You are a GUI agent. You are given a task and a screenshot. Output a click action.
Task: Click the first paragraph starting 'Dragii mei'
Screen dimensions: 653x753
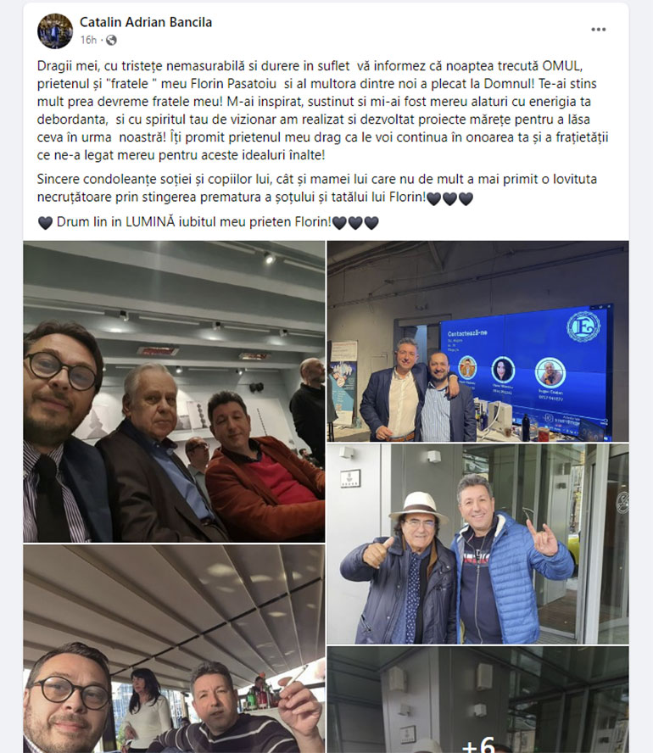tap(322, 110)
